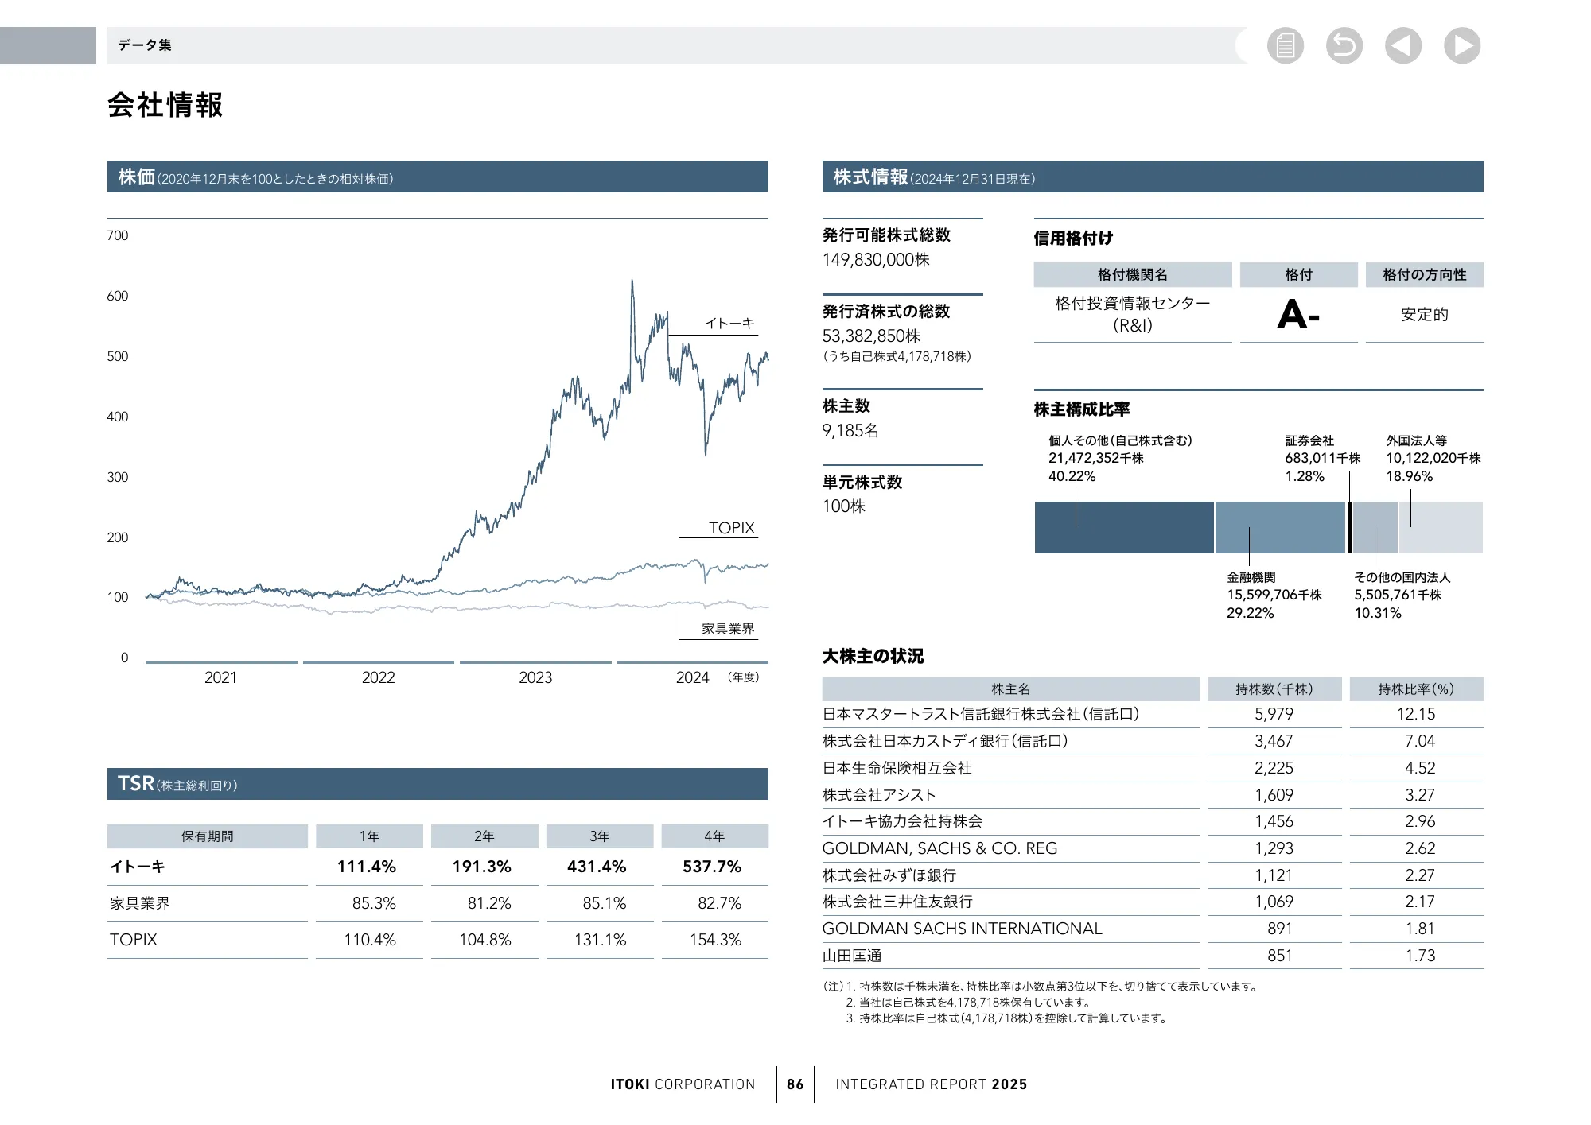
Task: Click the 株価 section header bar
Action: [438, 177]
